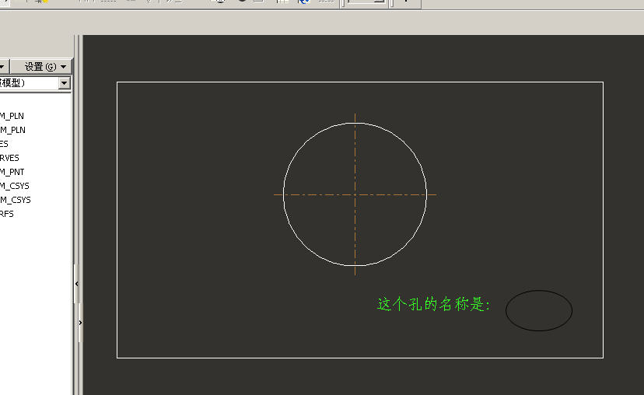
Task: Select the RVES tree row
Action: tap(9, 158)
